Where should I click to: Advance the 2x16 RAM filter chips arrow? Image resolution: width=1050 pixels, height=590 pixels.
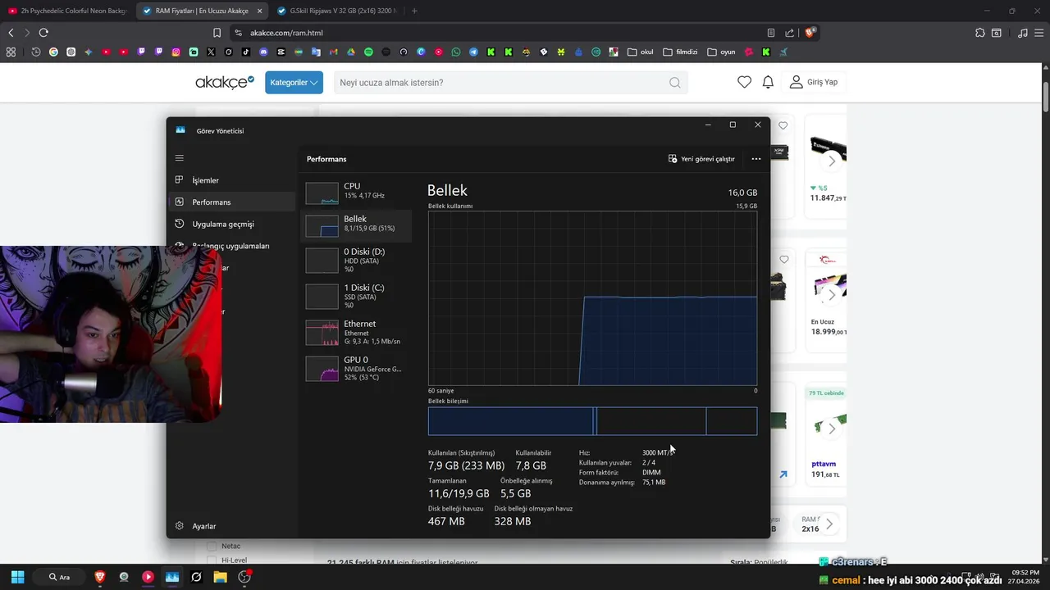(829, 524)
